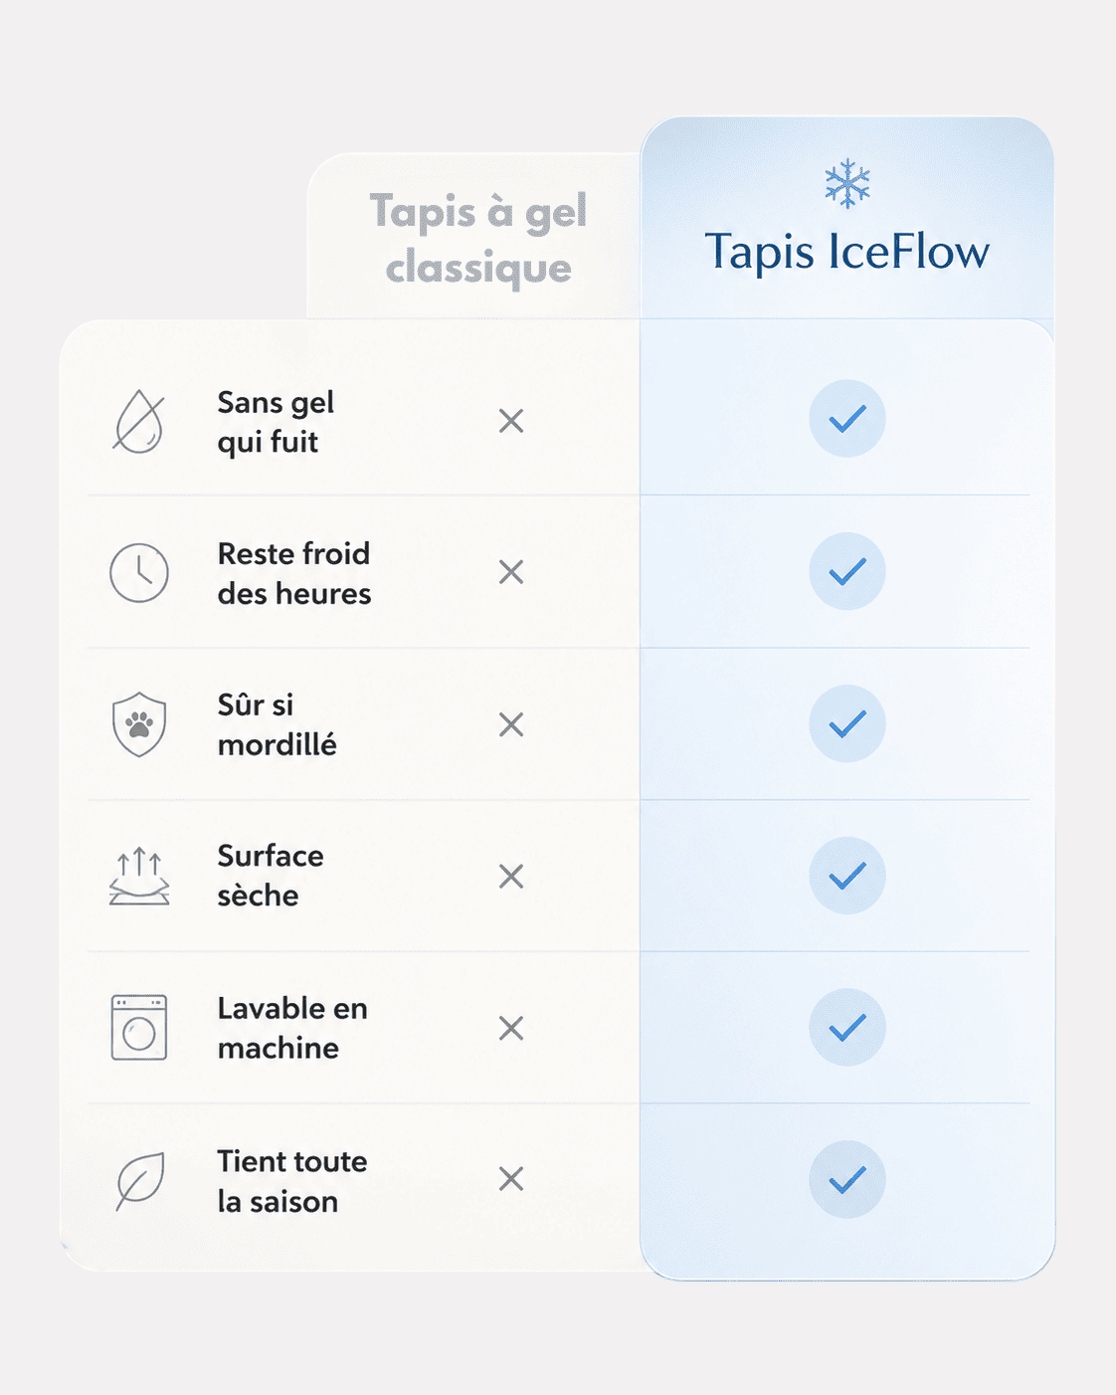This screenshot has height=1395, width=1116.
Task: Click the checkmark for Sans gel qui fuit
Action: 847,419
